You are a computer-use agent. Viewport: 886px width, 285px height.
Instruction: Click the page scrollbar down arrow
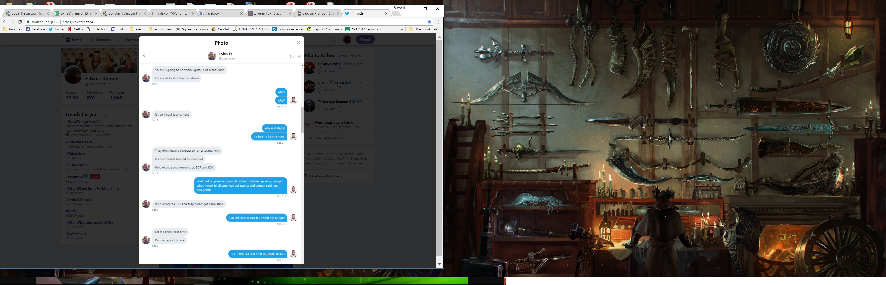[439, 264]
